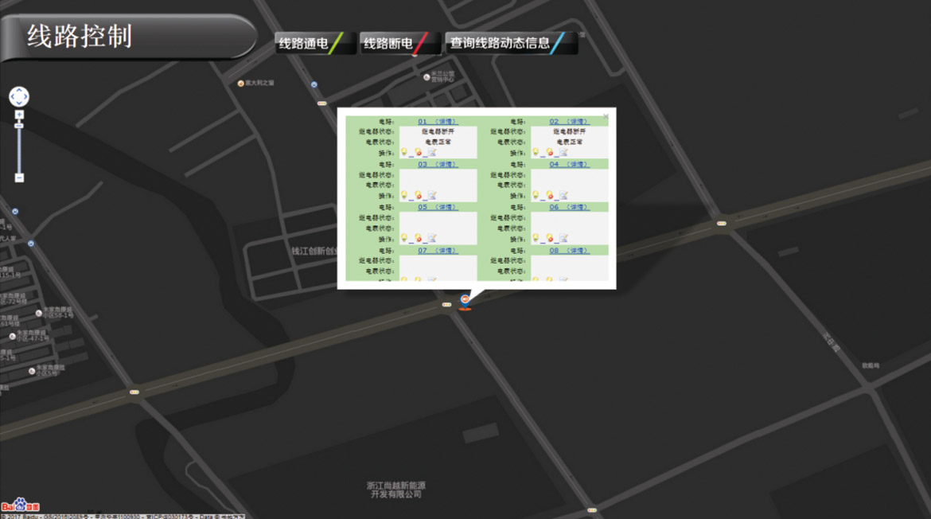Click the orange map marker pin
Viewport: 931px width, 519px height.
[465, 301]
